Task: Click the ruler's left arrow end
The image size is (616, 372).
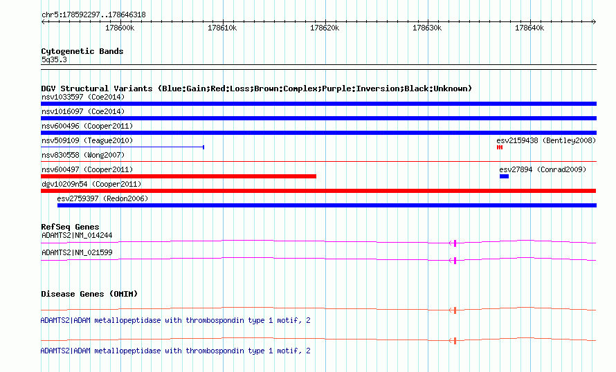Action: (x=43, y=22)
